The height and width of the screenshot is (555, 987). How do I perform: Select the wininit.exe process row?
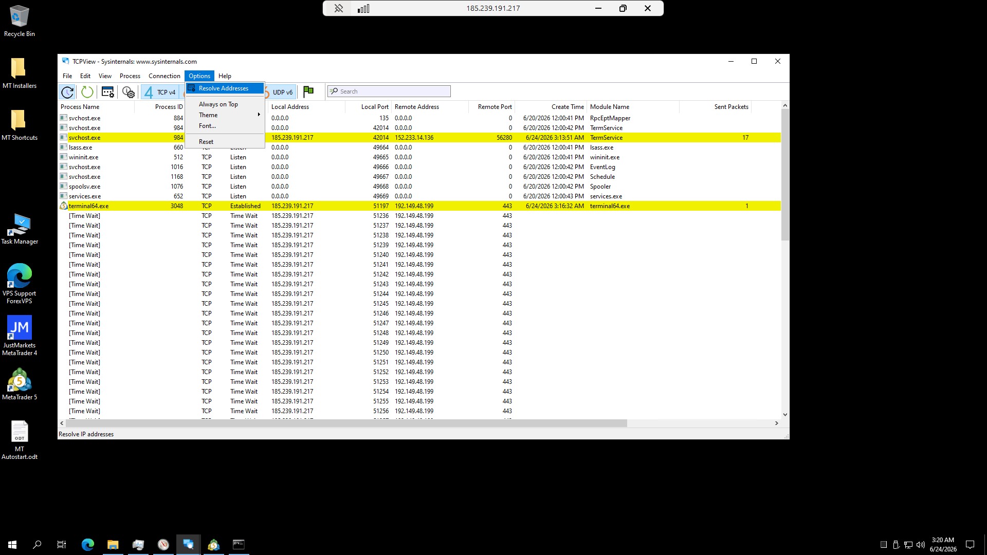coord(419,157)
